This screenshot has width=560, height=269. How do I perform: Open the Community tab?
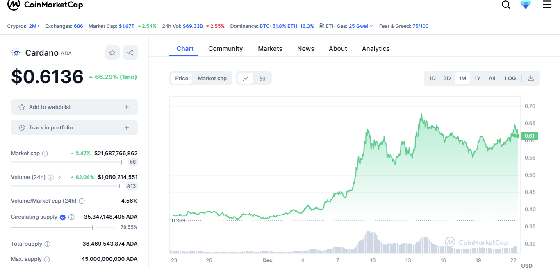225,48
